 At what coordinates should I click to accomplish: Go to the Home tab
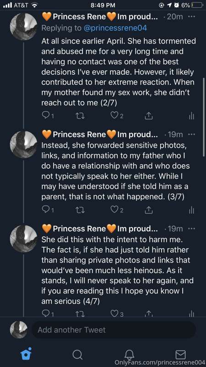(26, 353)
